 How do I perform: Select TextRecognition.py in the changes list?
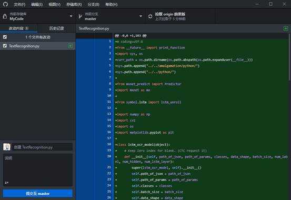(38, 46)
